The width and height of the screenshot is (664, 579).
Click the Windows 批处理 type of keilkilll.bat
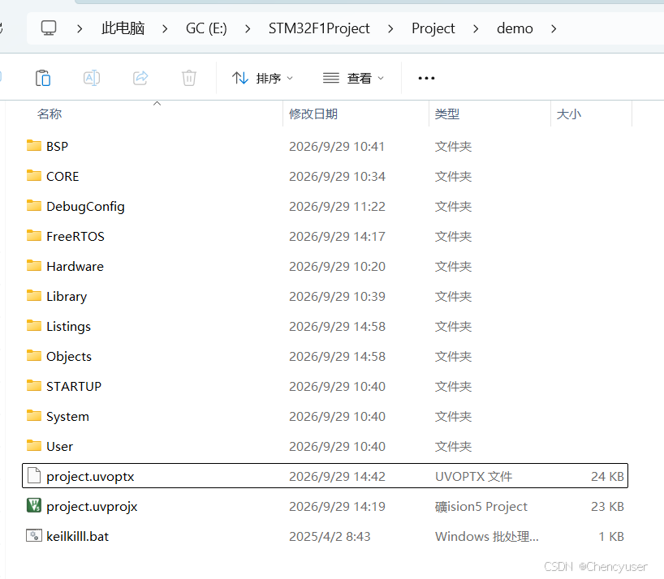click(x=487, y=536)
